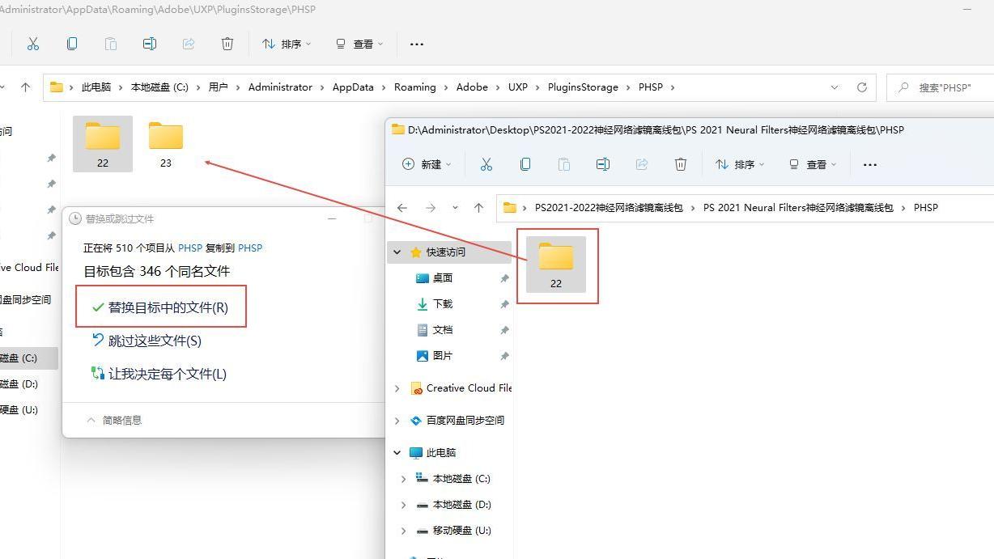Minimize the 替换或跳过文件 dialog
Viewport: 994px width, 559px height.
332,218
